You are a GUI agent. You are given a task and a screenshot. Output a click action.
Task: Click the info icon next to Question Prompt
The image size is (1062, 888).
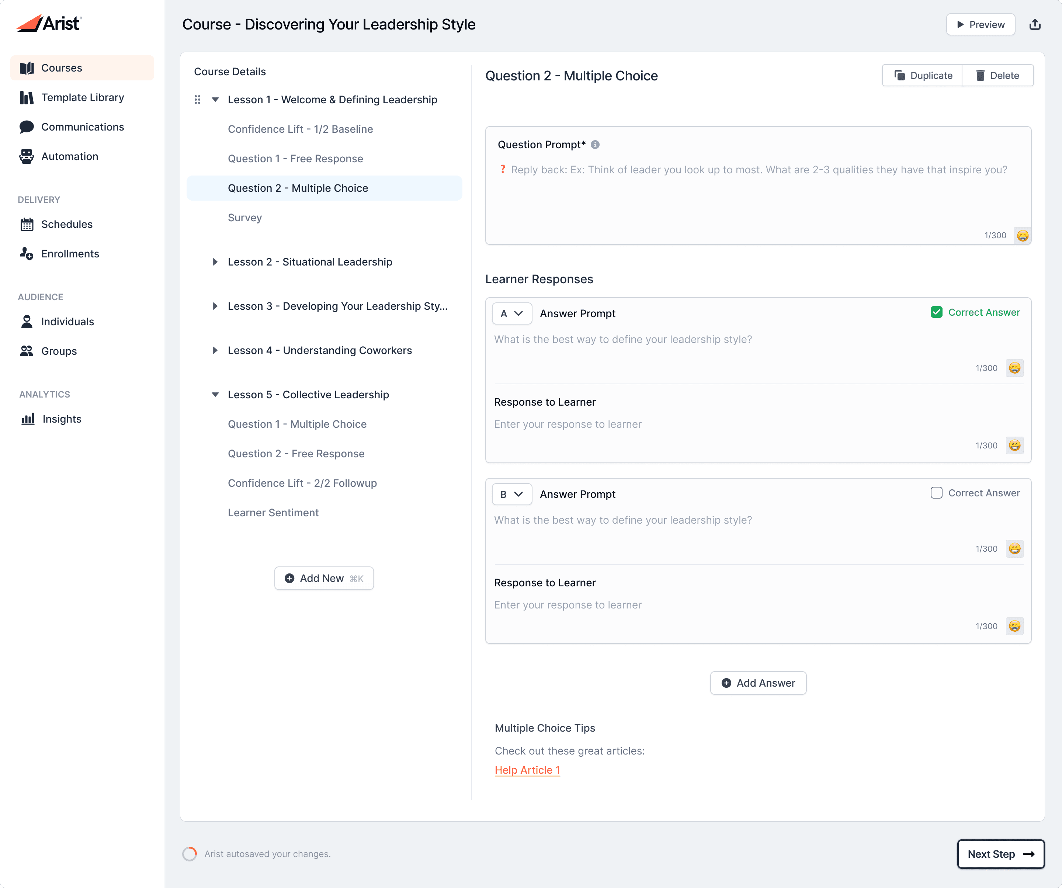595,145
